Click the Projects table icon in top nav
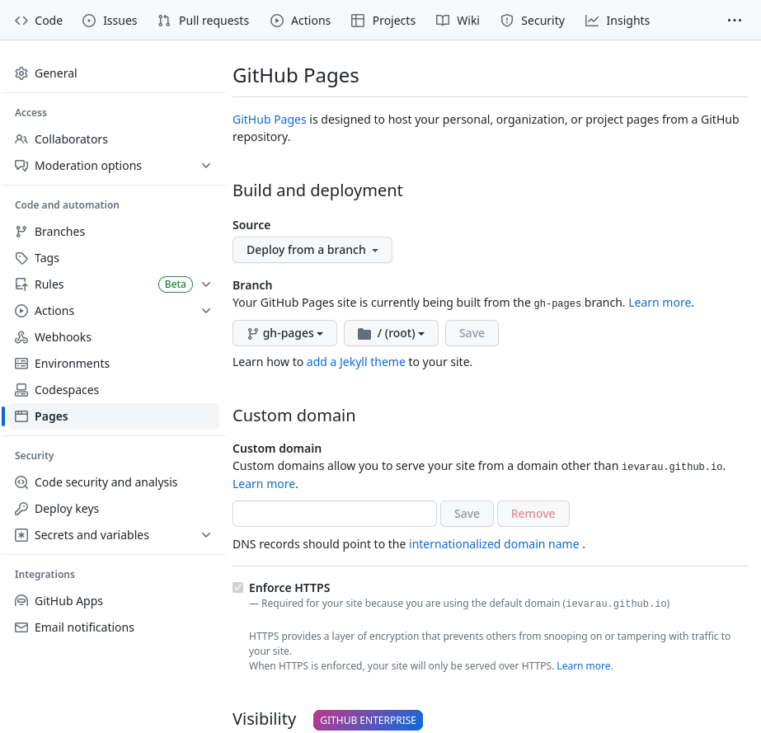This screenshot has height=733, width=761. tap(358, 21)
